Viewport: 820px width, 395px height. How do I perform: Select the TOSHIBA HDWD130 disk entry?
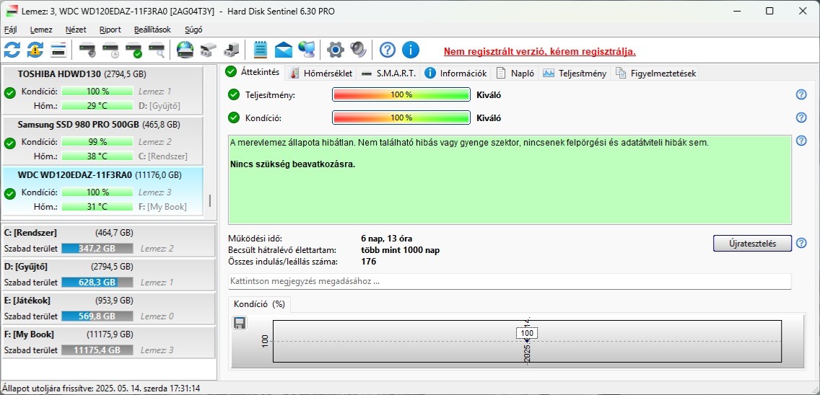102,90
